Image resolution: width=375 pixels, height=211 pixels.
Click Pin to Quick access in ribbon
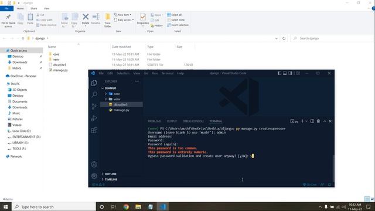(x=8, y=21)
